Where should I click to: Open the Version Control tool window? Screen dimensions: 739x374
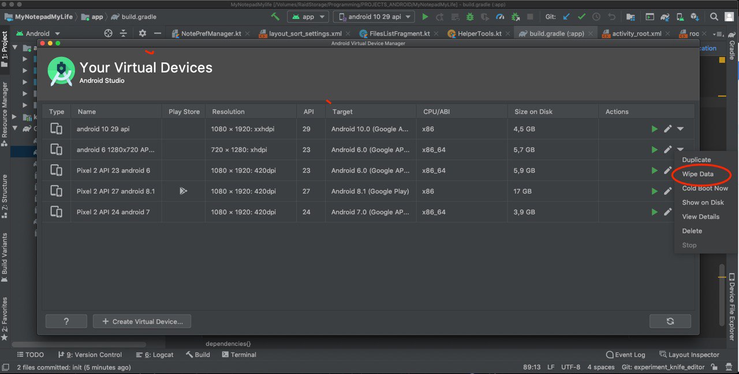click(90, 354)
